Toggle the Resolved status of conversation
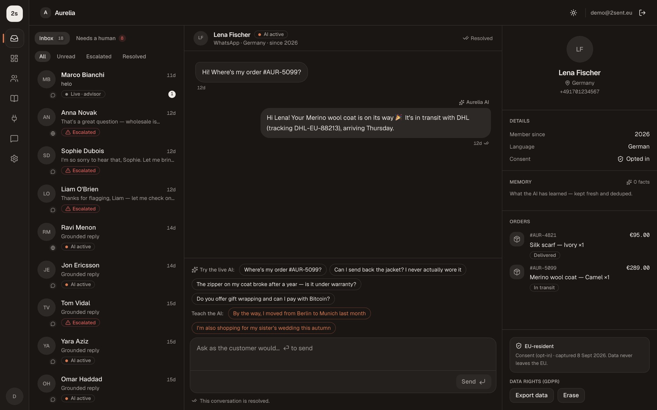Viewport: 657px width, 410px height. tap(477, 38)
